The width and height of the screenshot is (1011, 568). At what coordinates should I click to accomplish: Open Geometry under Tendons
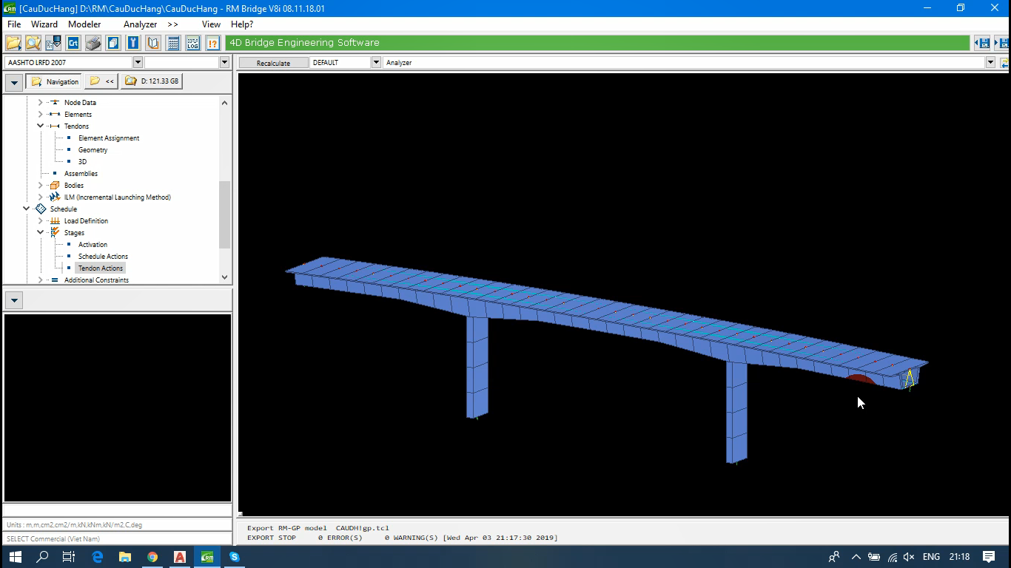pyautogui.click(x=93, y=150)
